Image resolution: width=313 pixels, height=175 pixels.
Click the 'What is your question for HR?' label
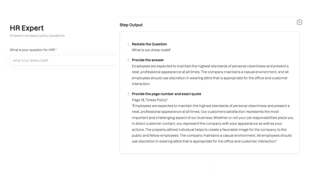click(33, 50)
